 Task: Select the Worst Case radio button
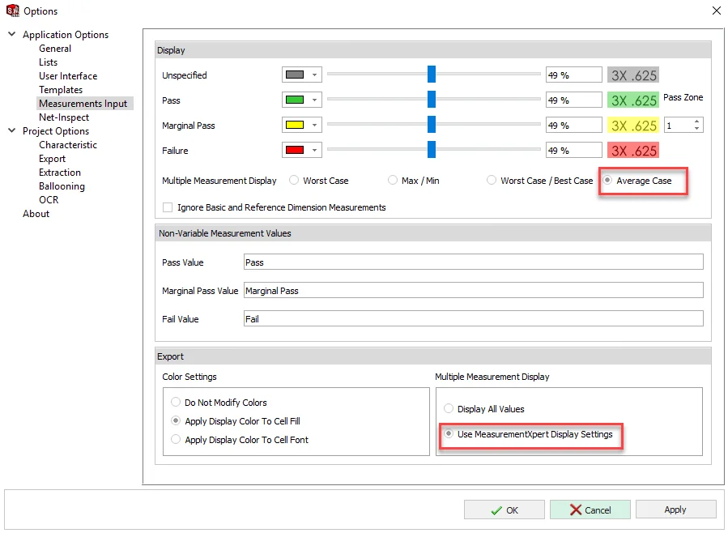point(294,181)
